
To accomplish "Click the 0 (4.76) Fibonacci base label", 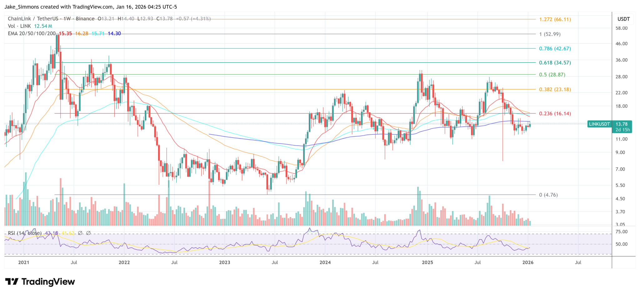I will (x=548, y=195).
